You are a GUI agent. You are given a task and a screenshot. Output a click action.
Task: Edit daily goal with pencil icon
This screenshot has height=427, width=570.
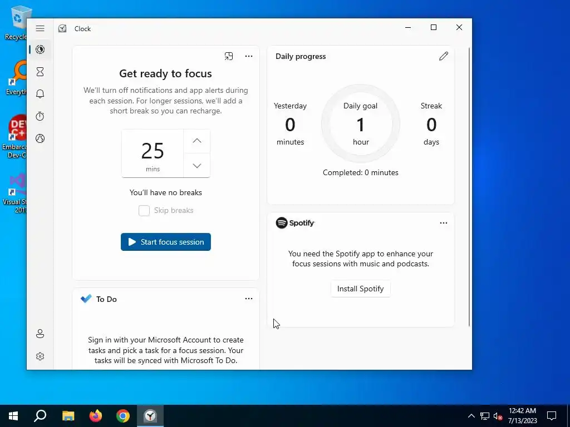[444, 56]
